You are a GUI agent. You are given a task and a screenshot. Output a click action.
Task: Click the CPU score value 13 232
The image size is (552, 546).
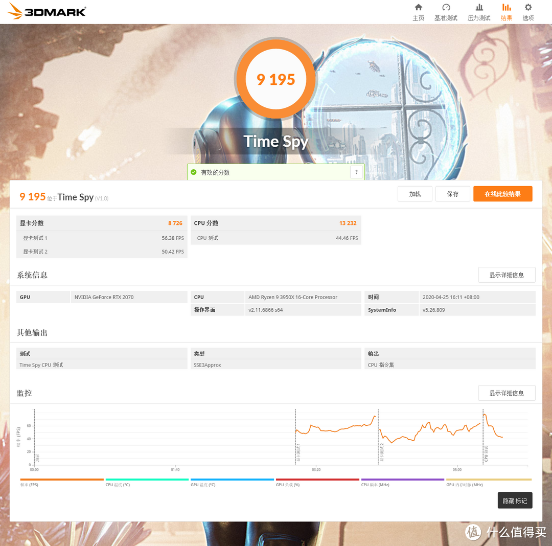coord(348,223)
